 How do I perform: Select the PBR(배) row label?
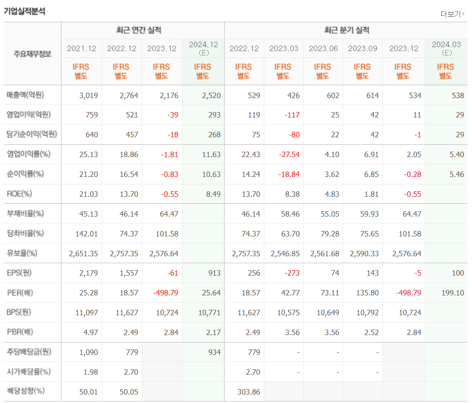point(20,332)
